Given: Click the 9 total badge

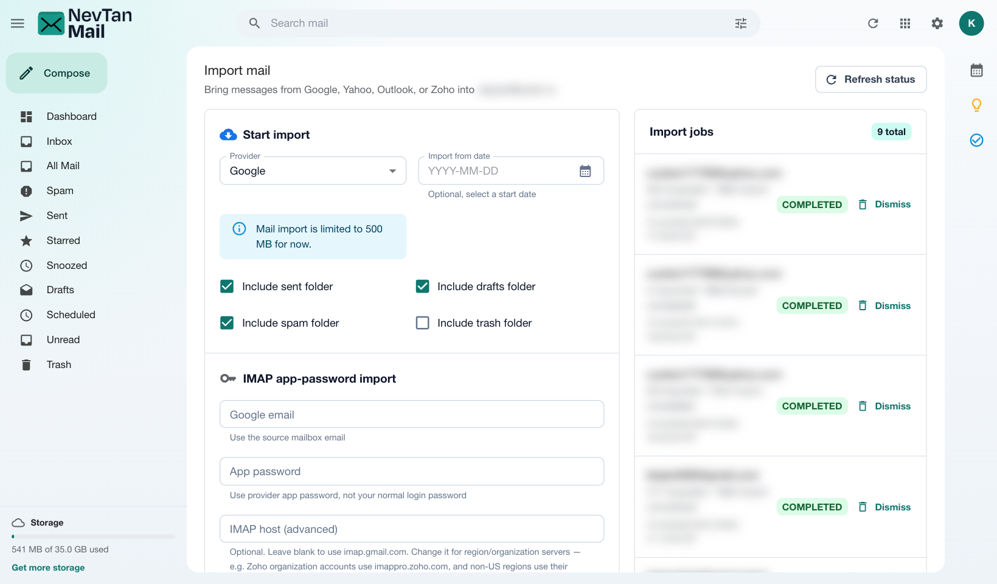Looking at the screenshot, I should click(891, 132).
